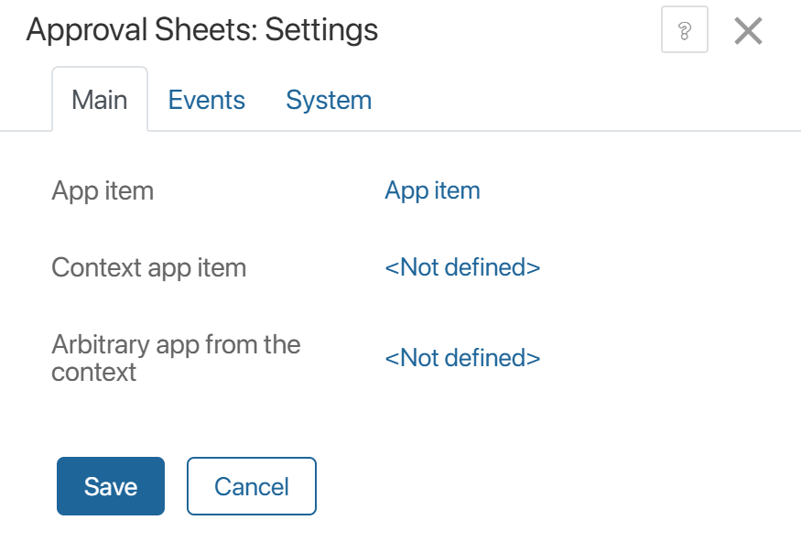Open the System tab
This screenshot has height=542, width=801.
(x=328, y=99)
